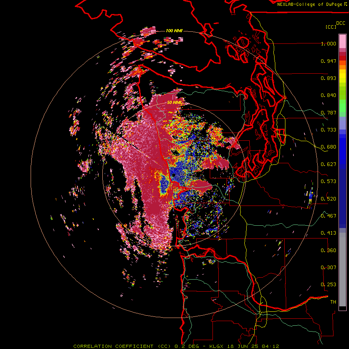Click the 50 NMI range ring label

coord(174,103)
